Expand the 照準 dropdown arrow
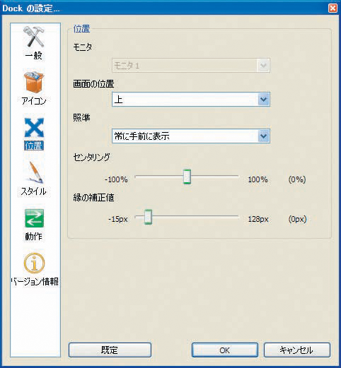This screenshot has width=341, height=368. pos(263,136)
